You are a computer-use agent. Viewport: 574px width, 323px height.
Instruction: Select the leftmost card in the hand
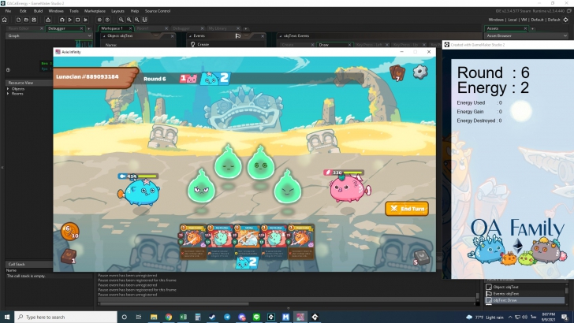tap(193, 242)
